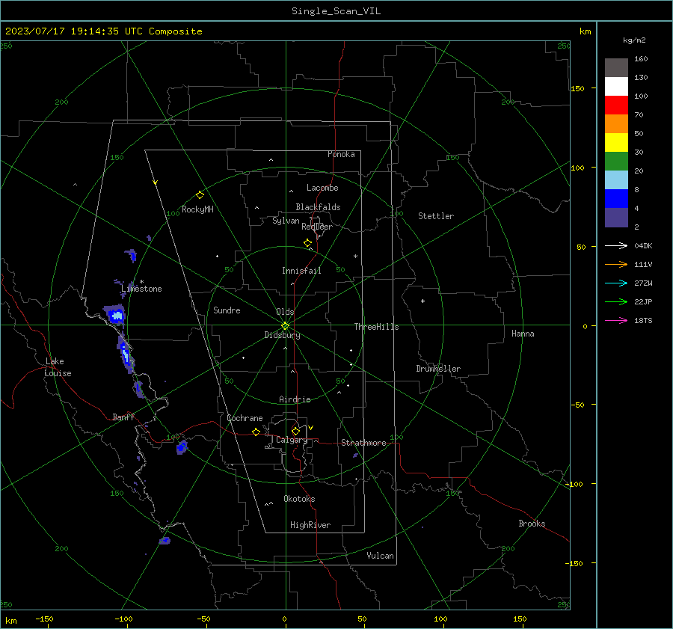This screenshot has width=673, height=629.
Task: Click the Strathmore label
Action: point(363,443)
